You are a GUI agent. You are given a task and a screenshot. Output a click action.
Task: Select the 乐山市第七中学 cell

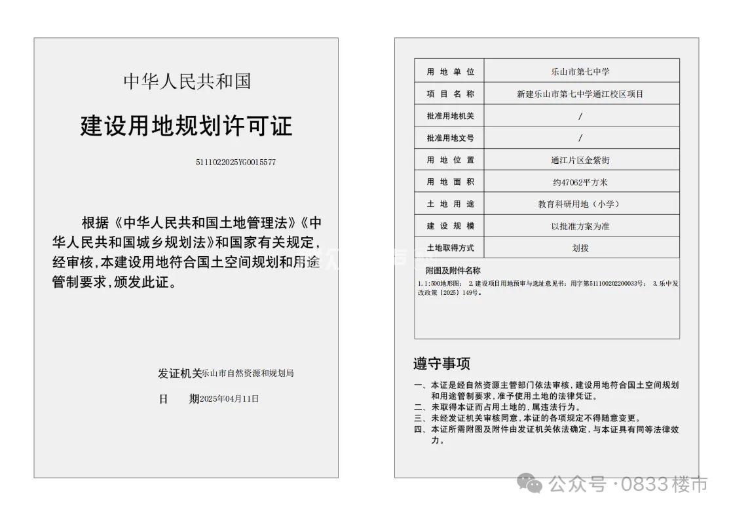click(580, 71)
